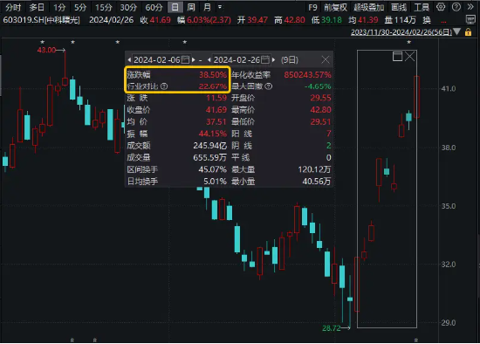Open the 超级叠加 overlay feature

tap(368, 7)
